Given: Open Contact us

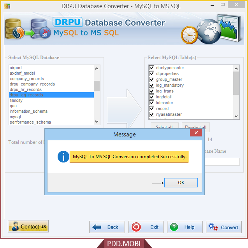Looking at the screenshot, I should click(x=28, y=226).
